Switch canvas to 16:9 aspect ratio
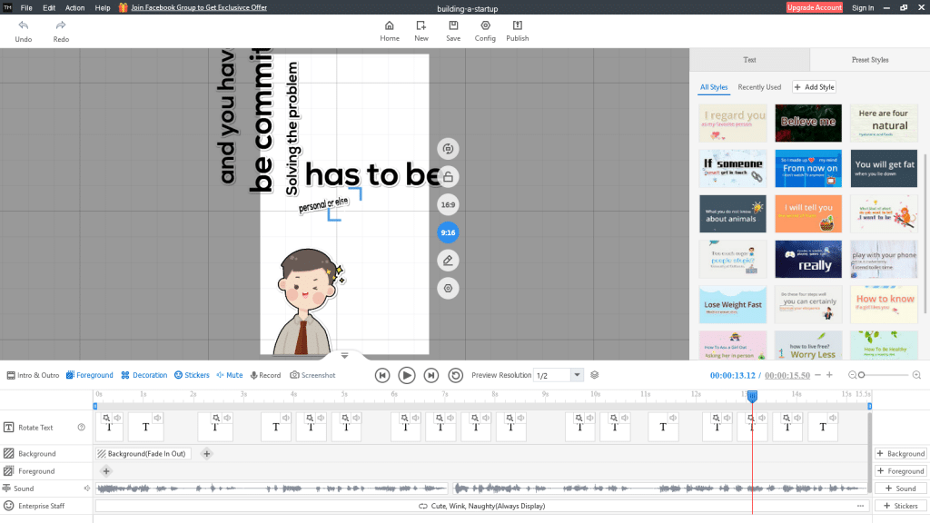This screenshot has height=523, width=930. point(448,205)
